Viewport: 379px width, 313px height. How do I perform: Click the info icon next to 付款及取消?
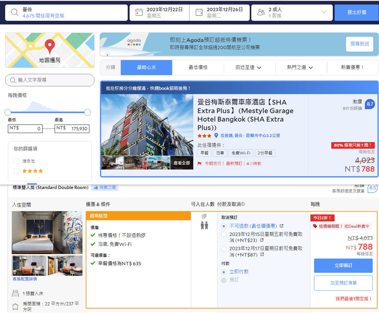coord(243,204)
